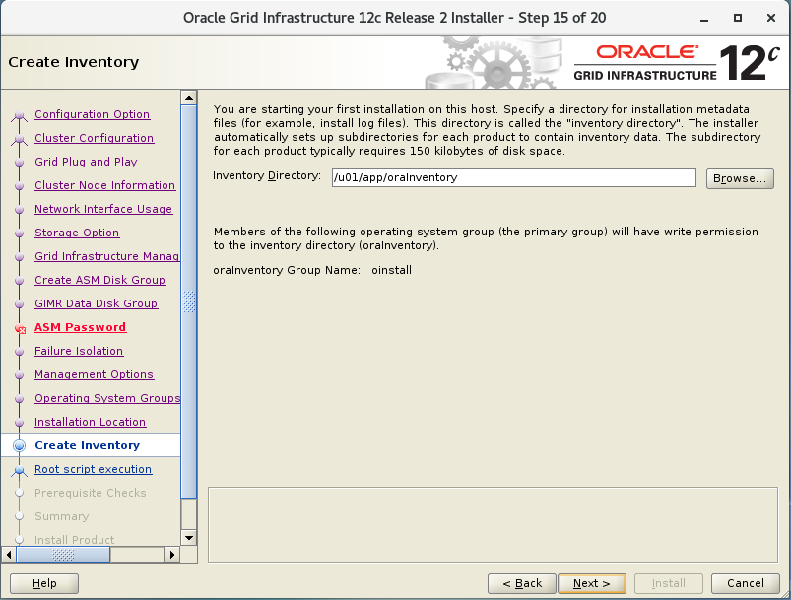
Task: Click the scroll-left arrow under step list
Action: 9,555
